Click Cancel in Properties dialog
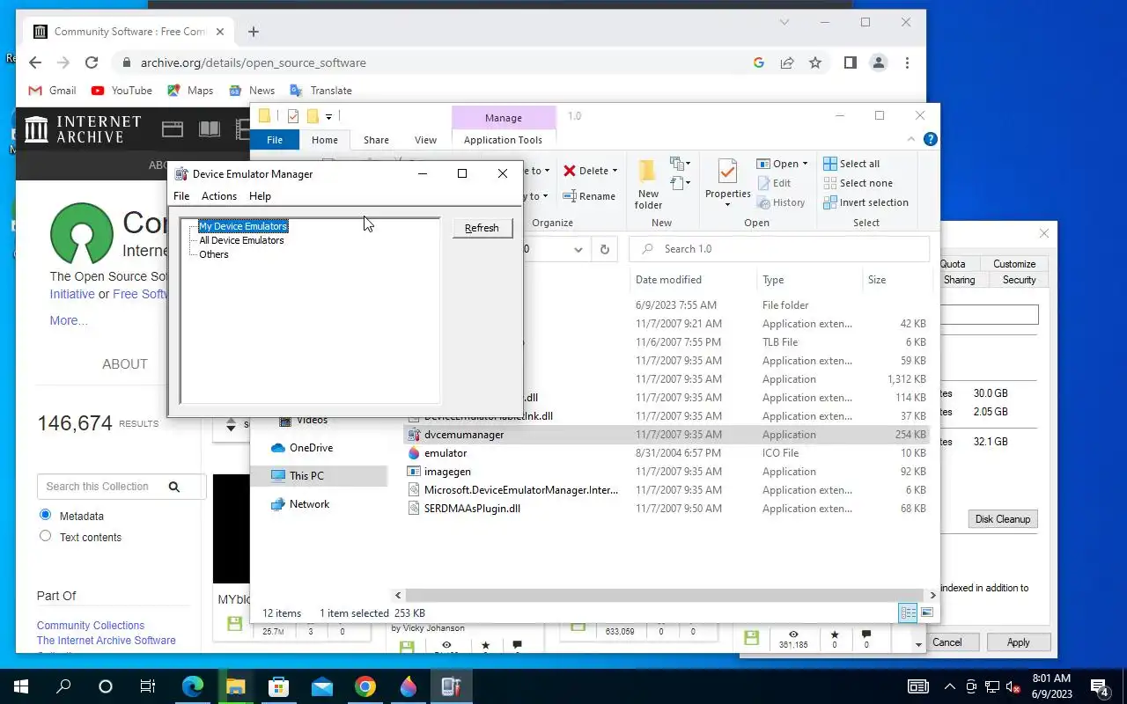 (947, 642)
